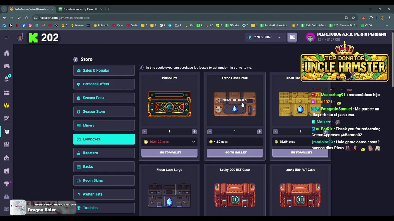This screenshot has width=394, height=221.
Task: Click the Lucky 200 RLT Case image
Action: pos(235,196)
